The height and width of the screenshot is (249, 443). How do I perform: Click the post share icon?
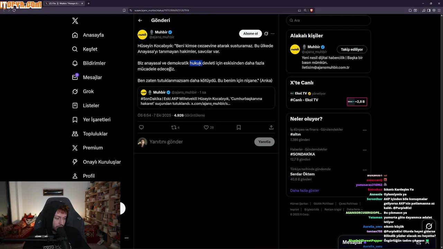tap(271, 127)
